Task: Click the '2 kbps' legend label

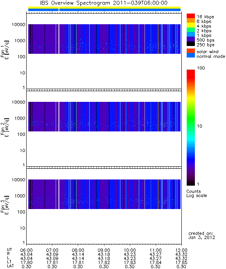Action: tap(204, 31)
